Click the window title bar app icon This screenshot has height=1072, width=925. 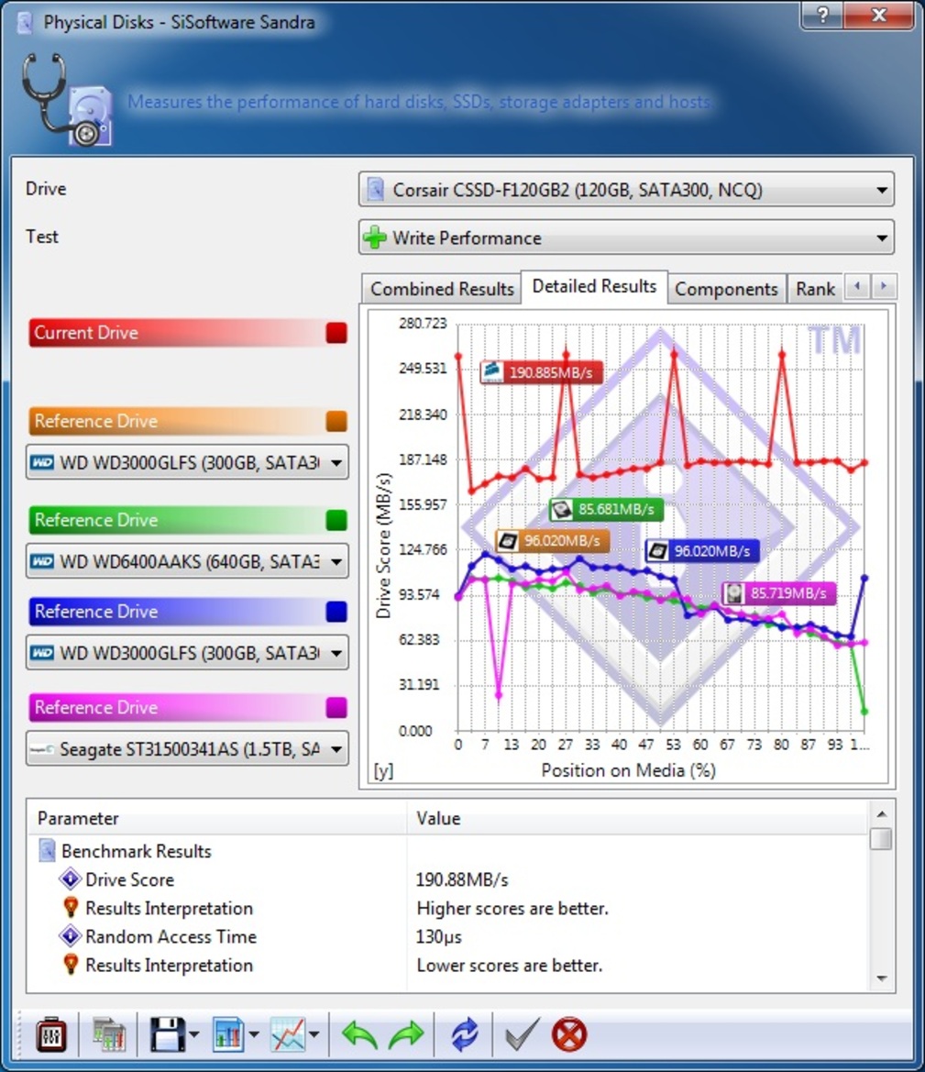point(25,22)
